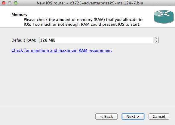Zoom the window with the green button
Screen dimensions: 175x125
tap(16, 3)
